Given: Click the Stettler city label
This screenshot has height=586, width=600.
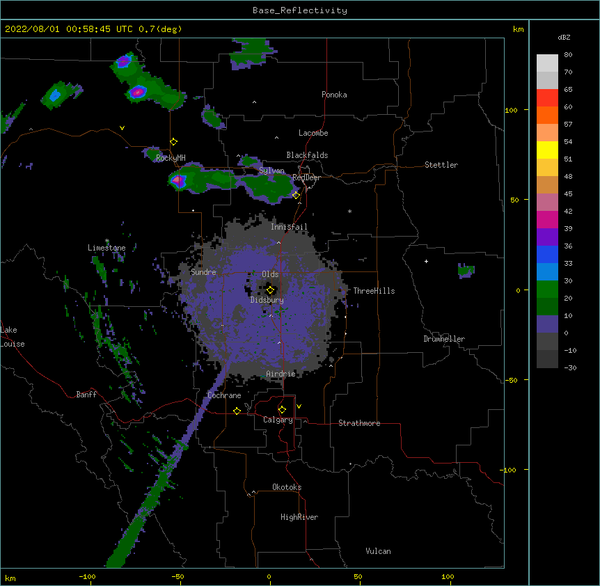Looking at the screenshot, I should 441,165.
